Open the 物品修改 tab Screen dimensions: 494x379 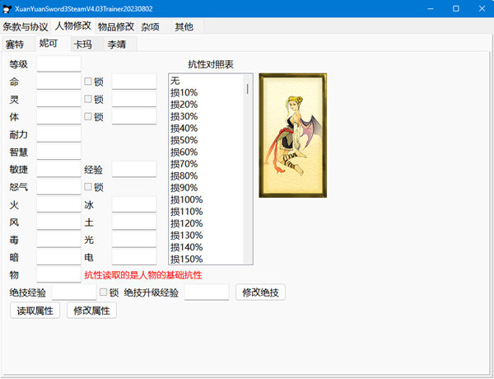116,27
